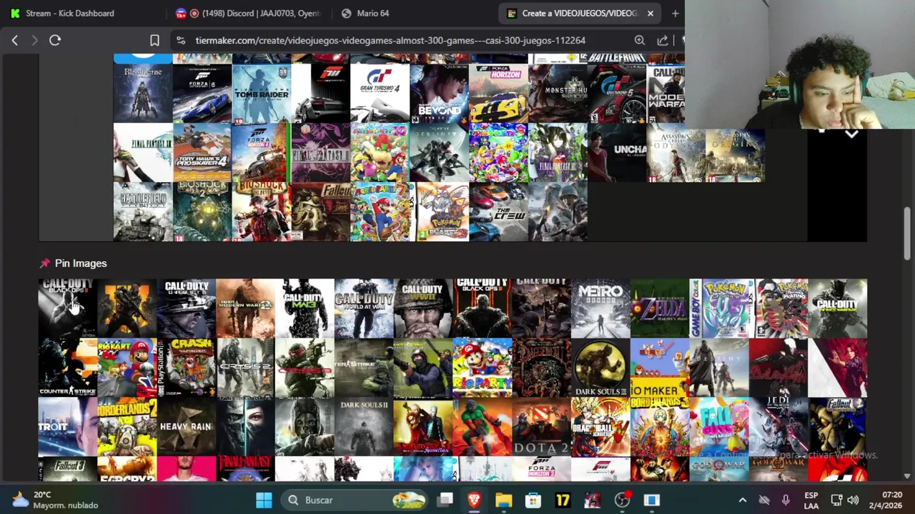Move the tier row down with the chevron arrow

point(851,133)
